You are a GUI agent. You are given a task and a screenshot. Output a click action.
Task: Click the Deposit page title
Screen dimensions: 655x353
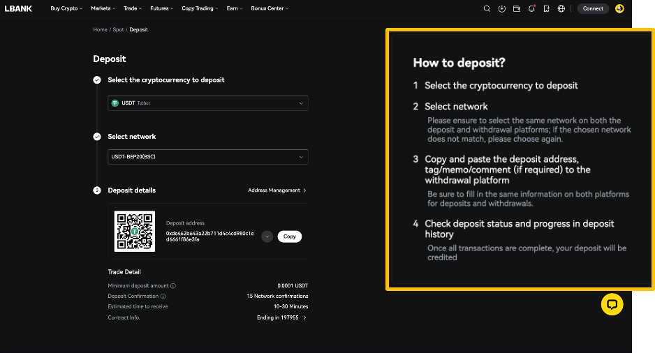pos(110,59)
